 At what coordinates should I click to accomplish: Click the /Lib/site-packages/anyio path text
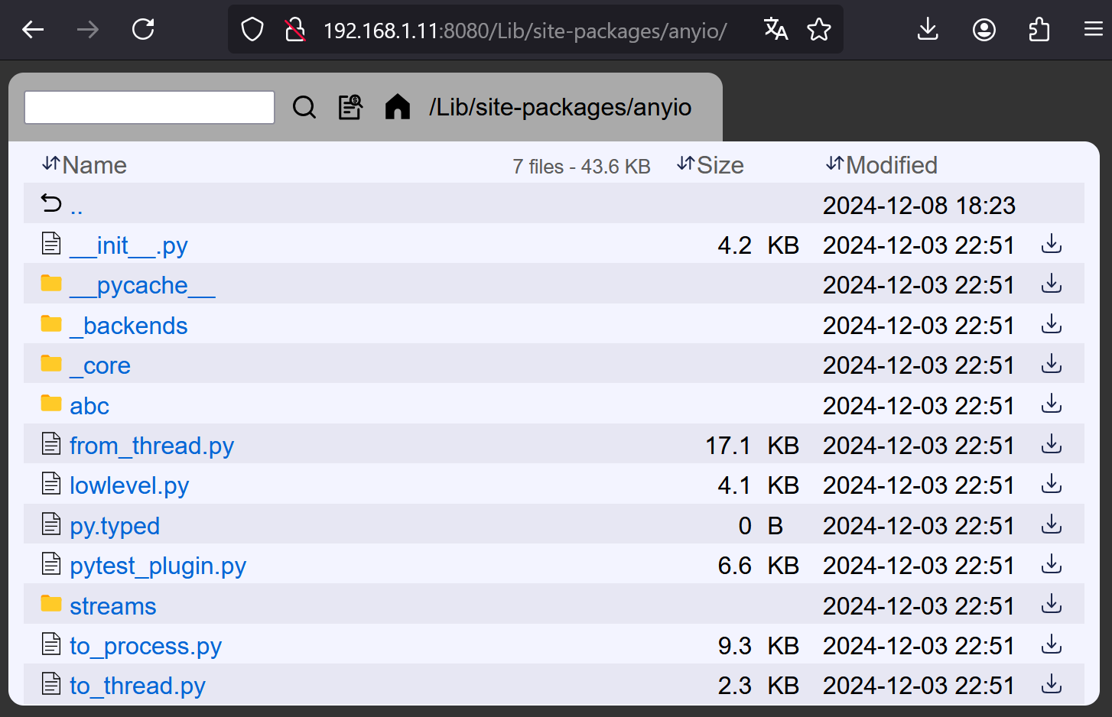click(x=560, y=107)
